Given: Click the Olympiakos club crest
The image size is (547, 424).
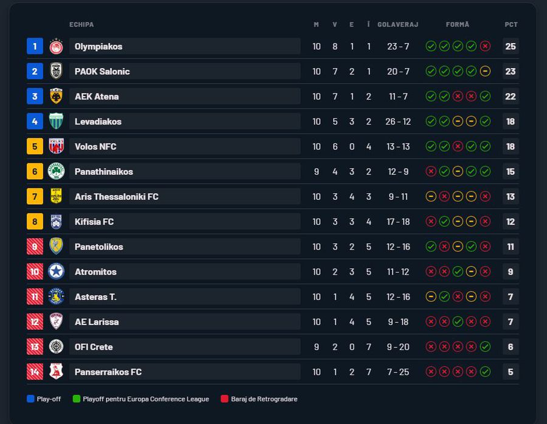Looking at the screenshot, I should click(56, 46).
